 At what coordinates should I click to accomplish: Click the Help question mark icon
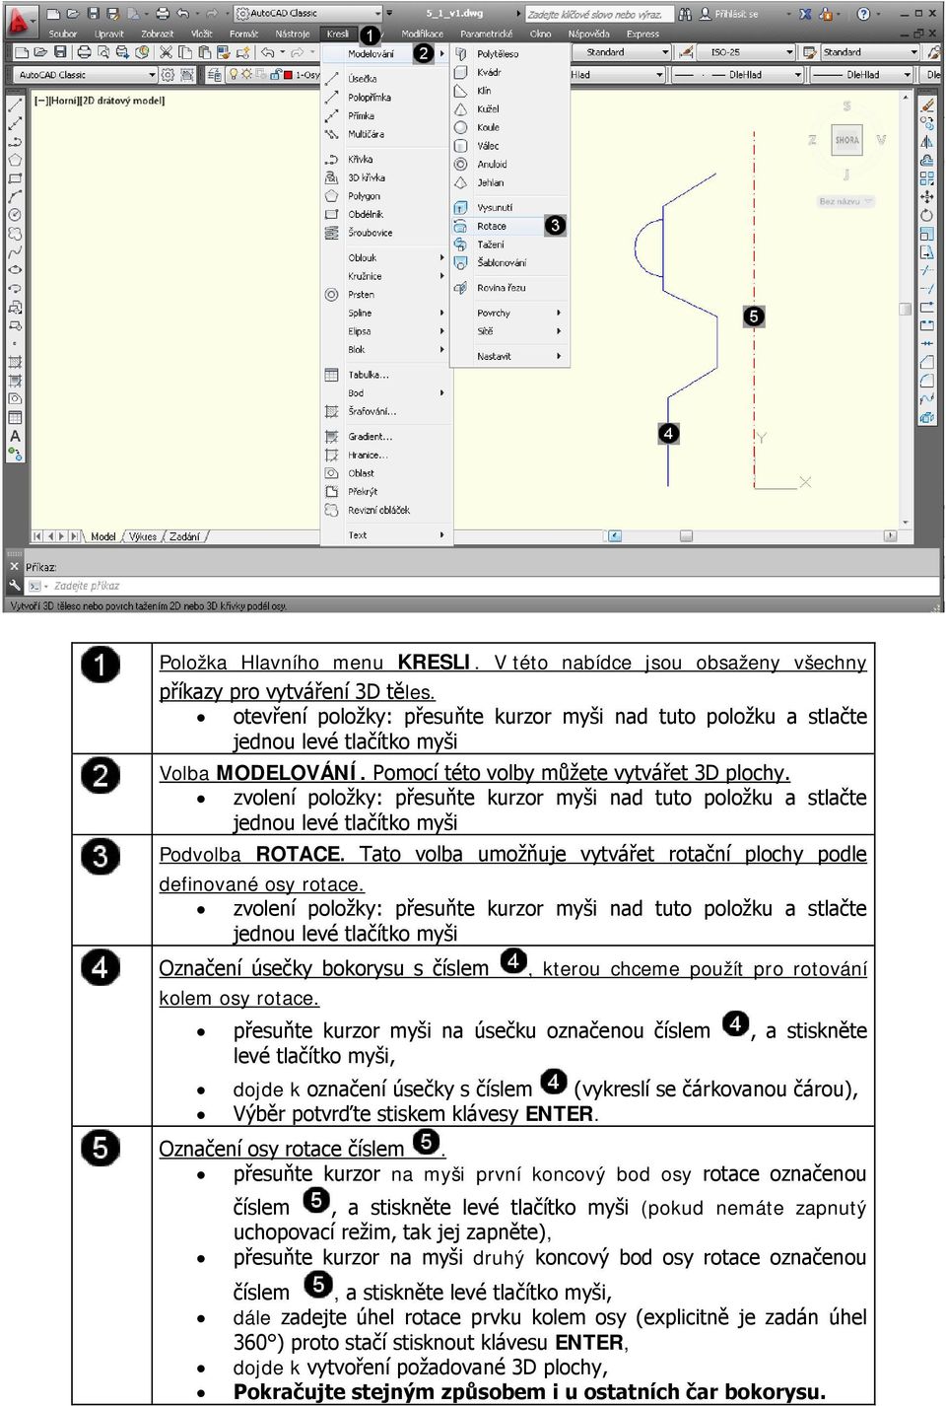coord(863,14)
